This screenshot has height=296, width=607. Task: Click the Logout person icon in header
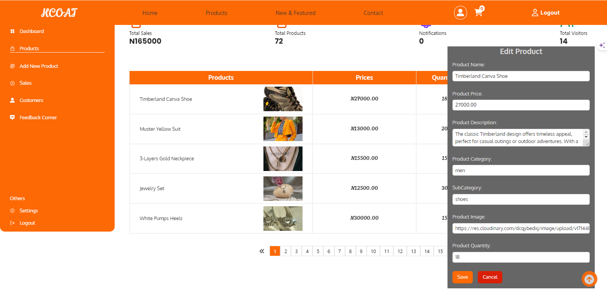click(535, 13)
